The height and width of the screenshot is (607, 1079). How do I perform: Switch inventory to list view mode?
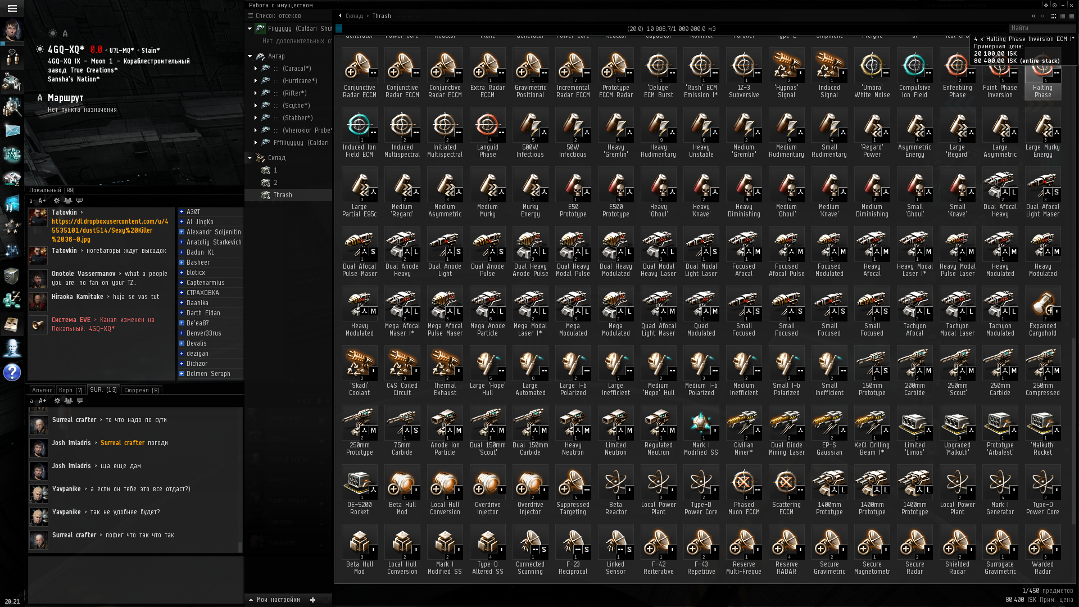coord(1071,16)
